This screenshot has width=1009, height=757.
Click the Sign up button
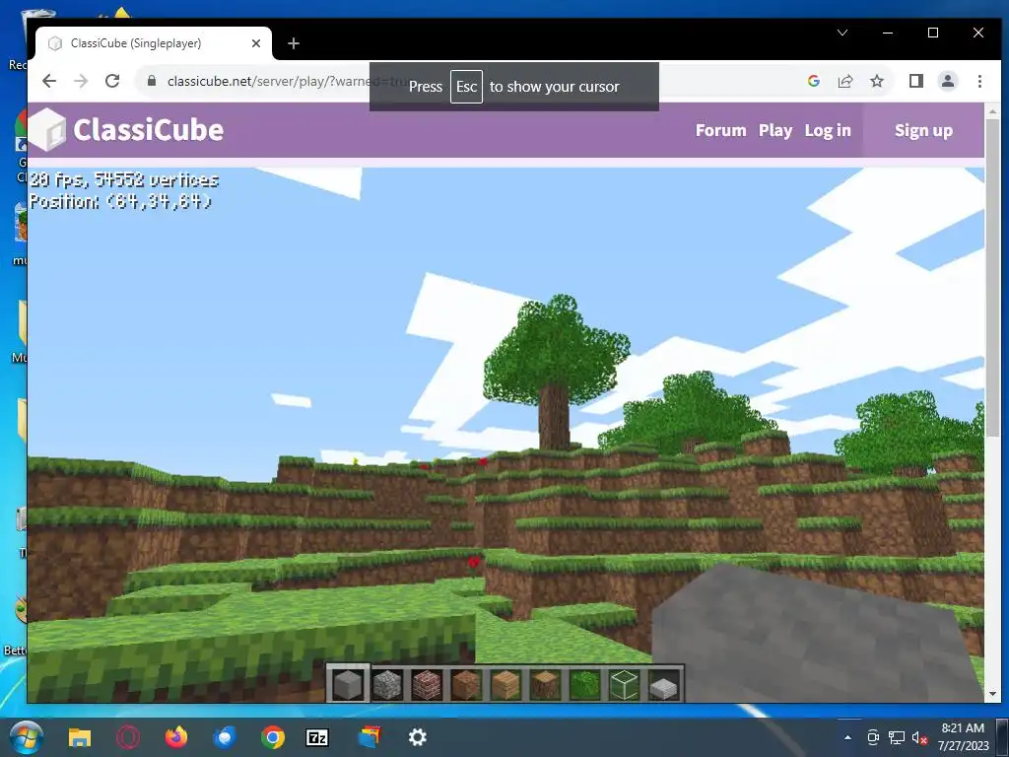(x=923, y=130)
